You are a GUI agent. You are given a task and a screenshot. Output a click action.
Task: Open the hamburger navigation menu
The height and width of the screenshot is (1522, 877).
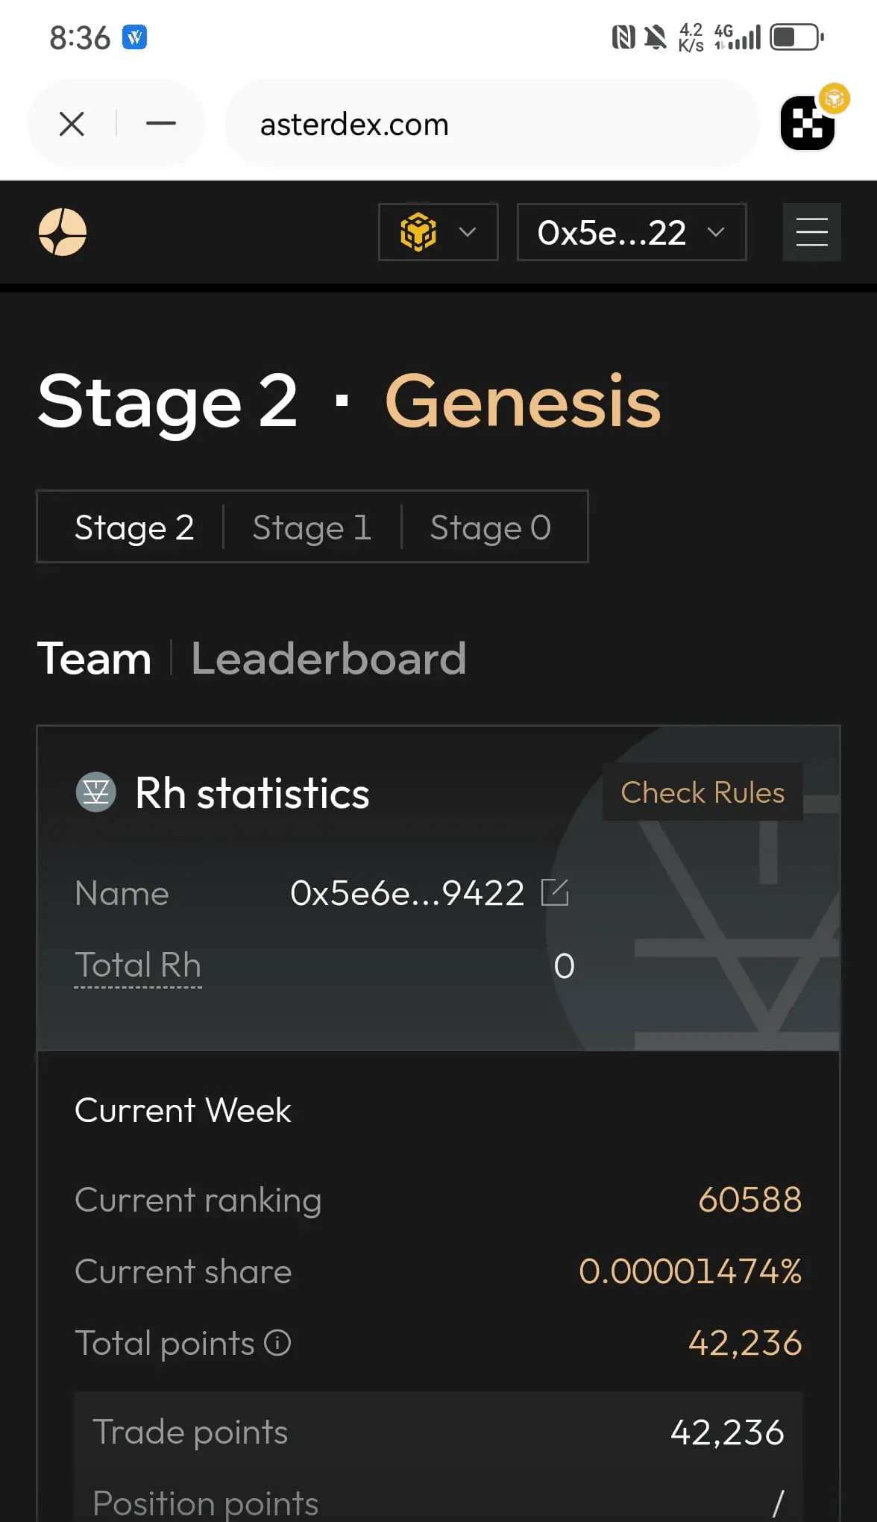pos(811,232)
